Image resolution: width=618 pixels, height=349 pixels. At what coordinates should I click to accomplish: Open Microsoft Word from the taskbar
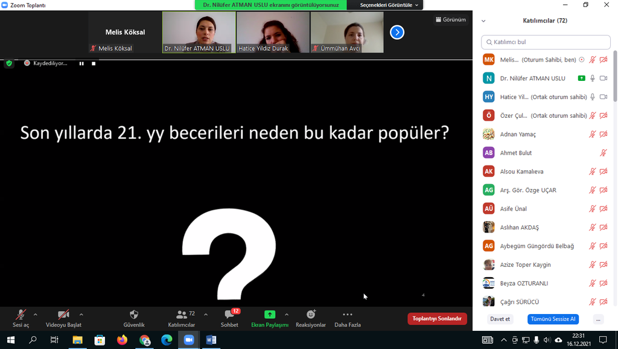[211, 340]
